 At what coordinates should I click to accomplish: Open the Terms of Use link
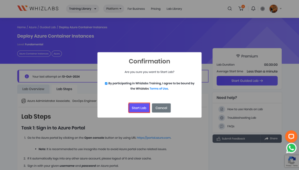159,89
